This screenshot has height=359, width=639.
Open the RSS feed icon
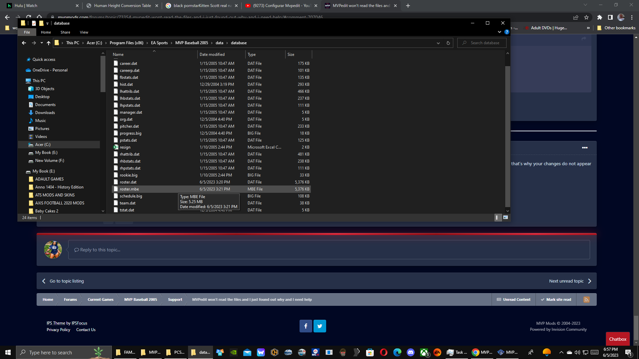586,299
